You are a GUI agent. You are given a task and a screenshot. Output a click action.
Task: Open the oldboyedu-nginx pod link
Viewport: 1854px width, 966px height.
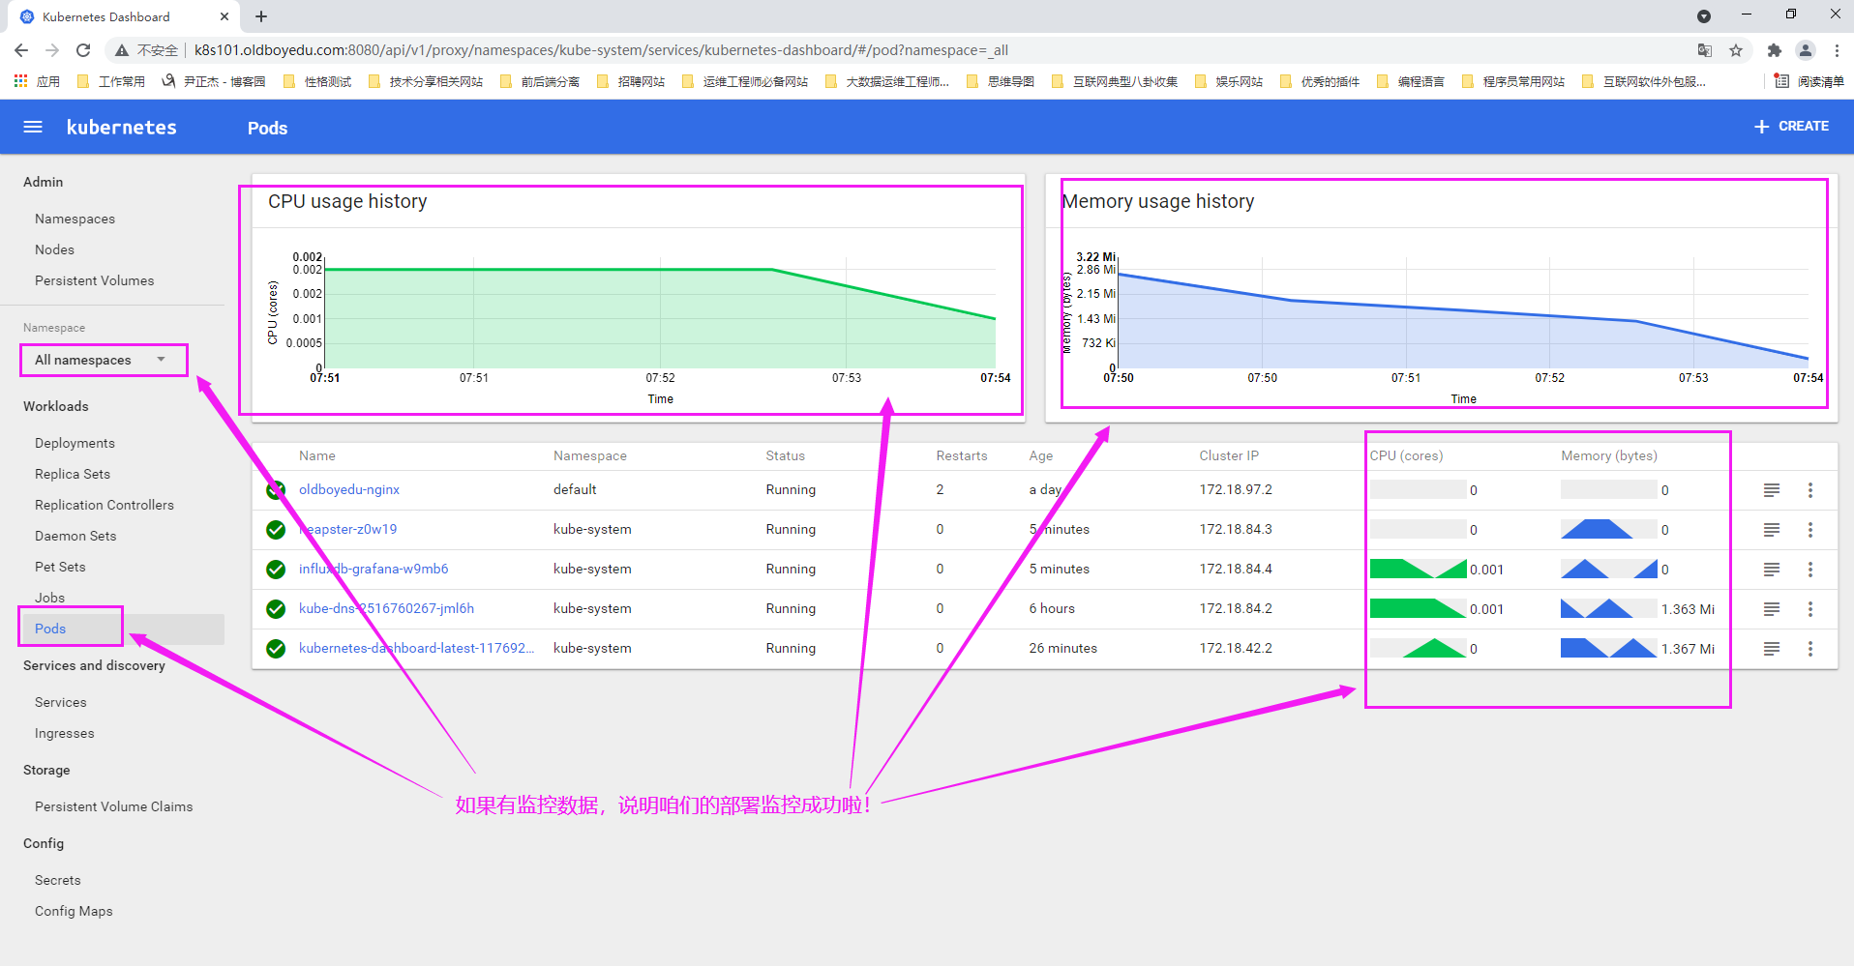pos(349,489)
